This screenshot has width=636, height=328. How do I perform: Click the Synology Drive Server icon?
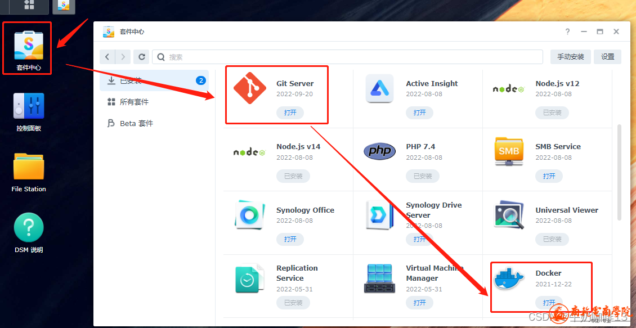pos(379,214)
